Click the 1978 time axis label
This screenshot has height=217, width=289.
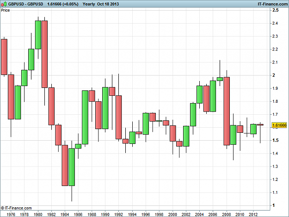pyautogui.click(x=25, y=214)
